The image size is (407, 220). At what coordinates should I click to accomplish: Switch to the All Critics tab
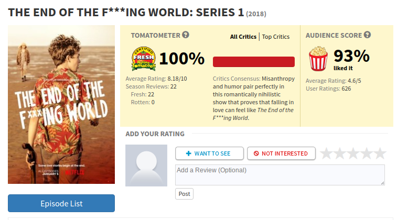243,37
